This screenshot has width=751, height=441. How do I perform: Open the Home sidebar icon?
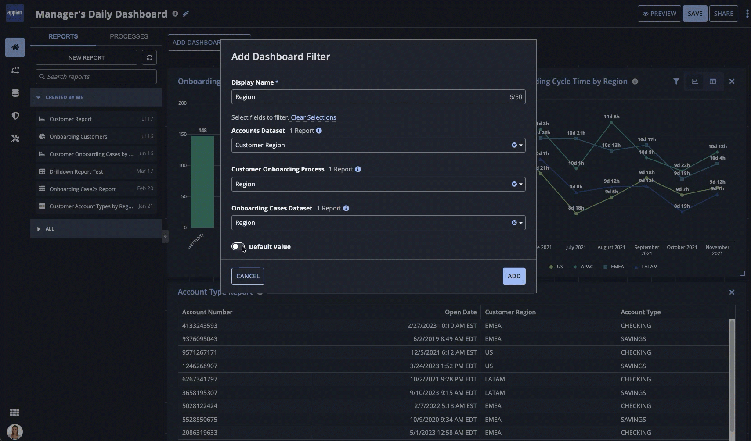(x=15, y=47)
